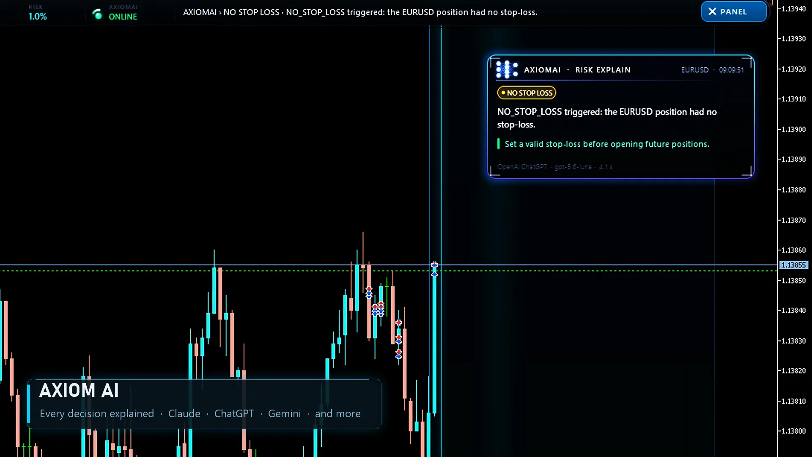Select the NO STOP LOSS tag badge
The width and height of the screenshot is (812, 457).
[x=527, y=93]
